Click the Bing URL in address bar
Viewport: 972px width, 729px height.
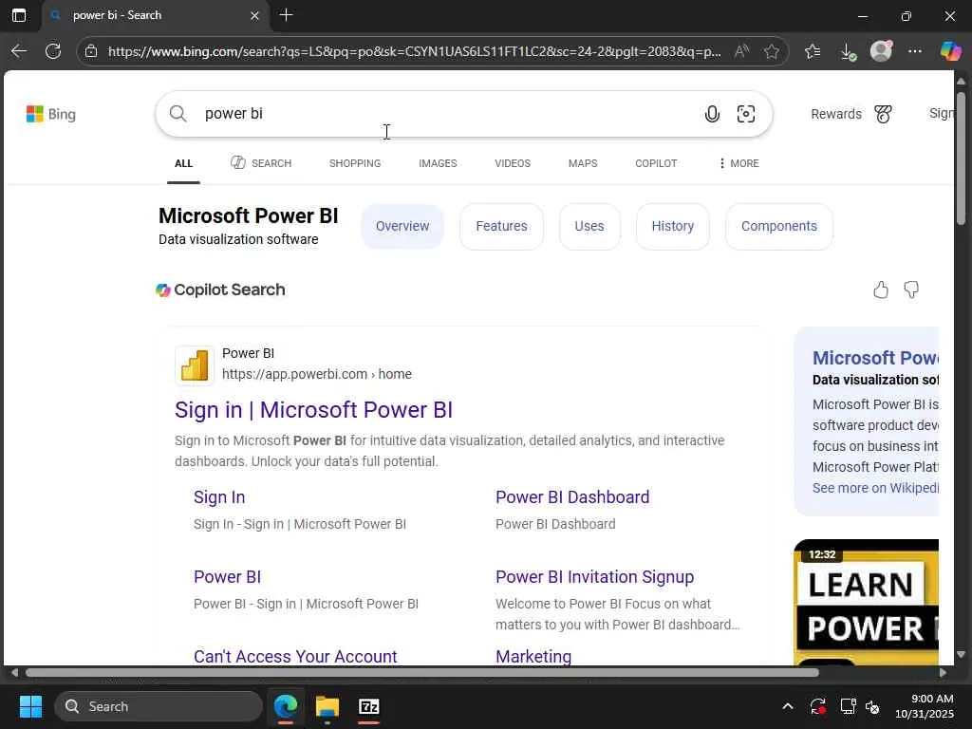pyautogui.click(x=414, y=51)
